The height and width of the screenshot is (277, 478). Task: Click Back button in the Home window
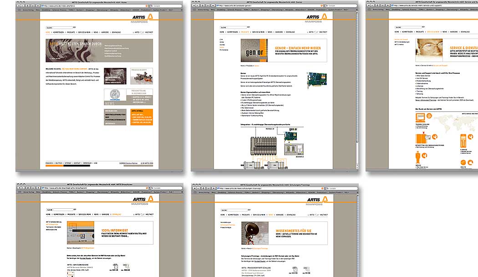19,5
